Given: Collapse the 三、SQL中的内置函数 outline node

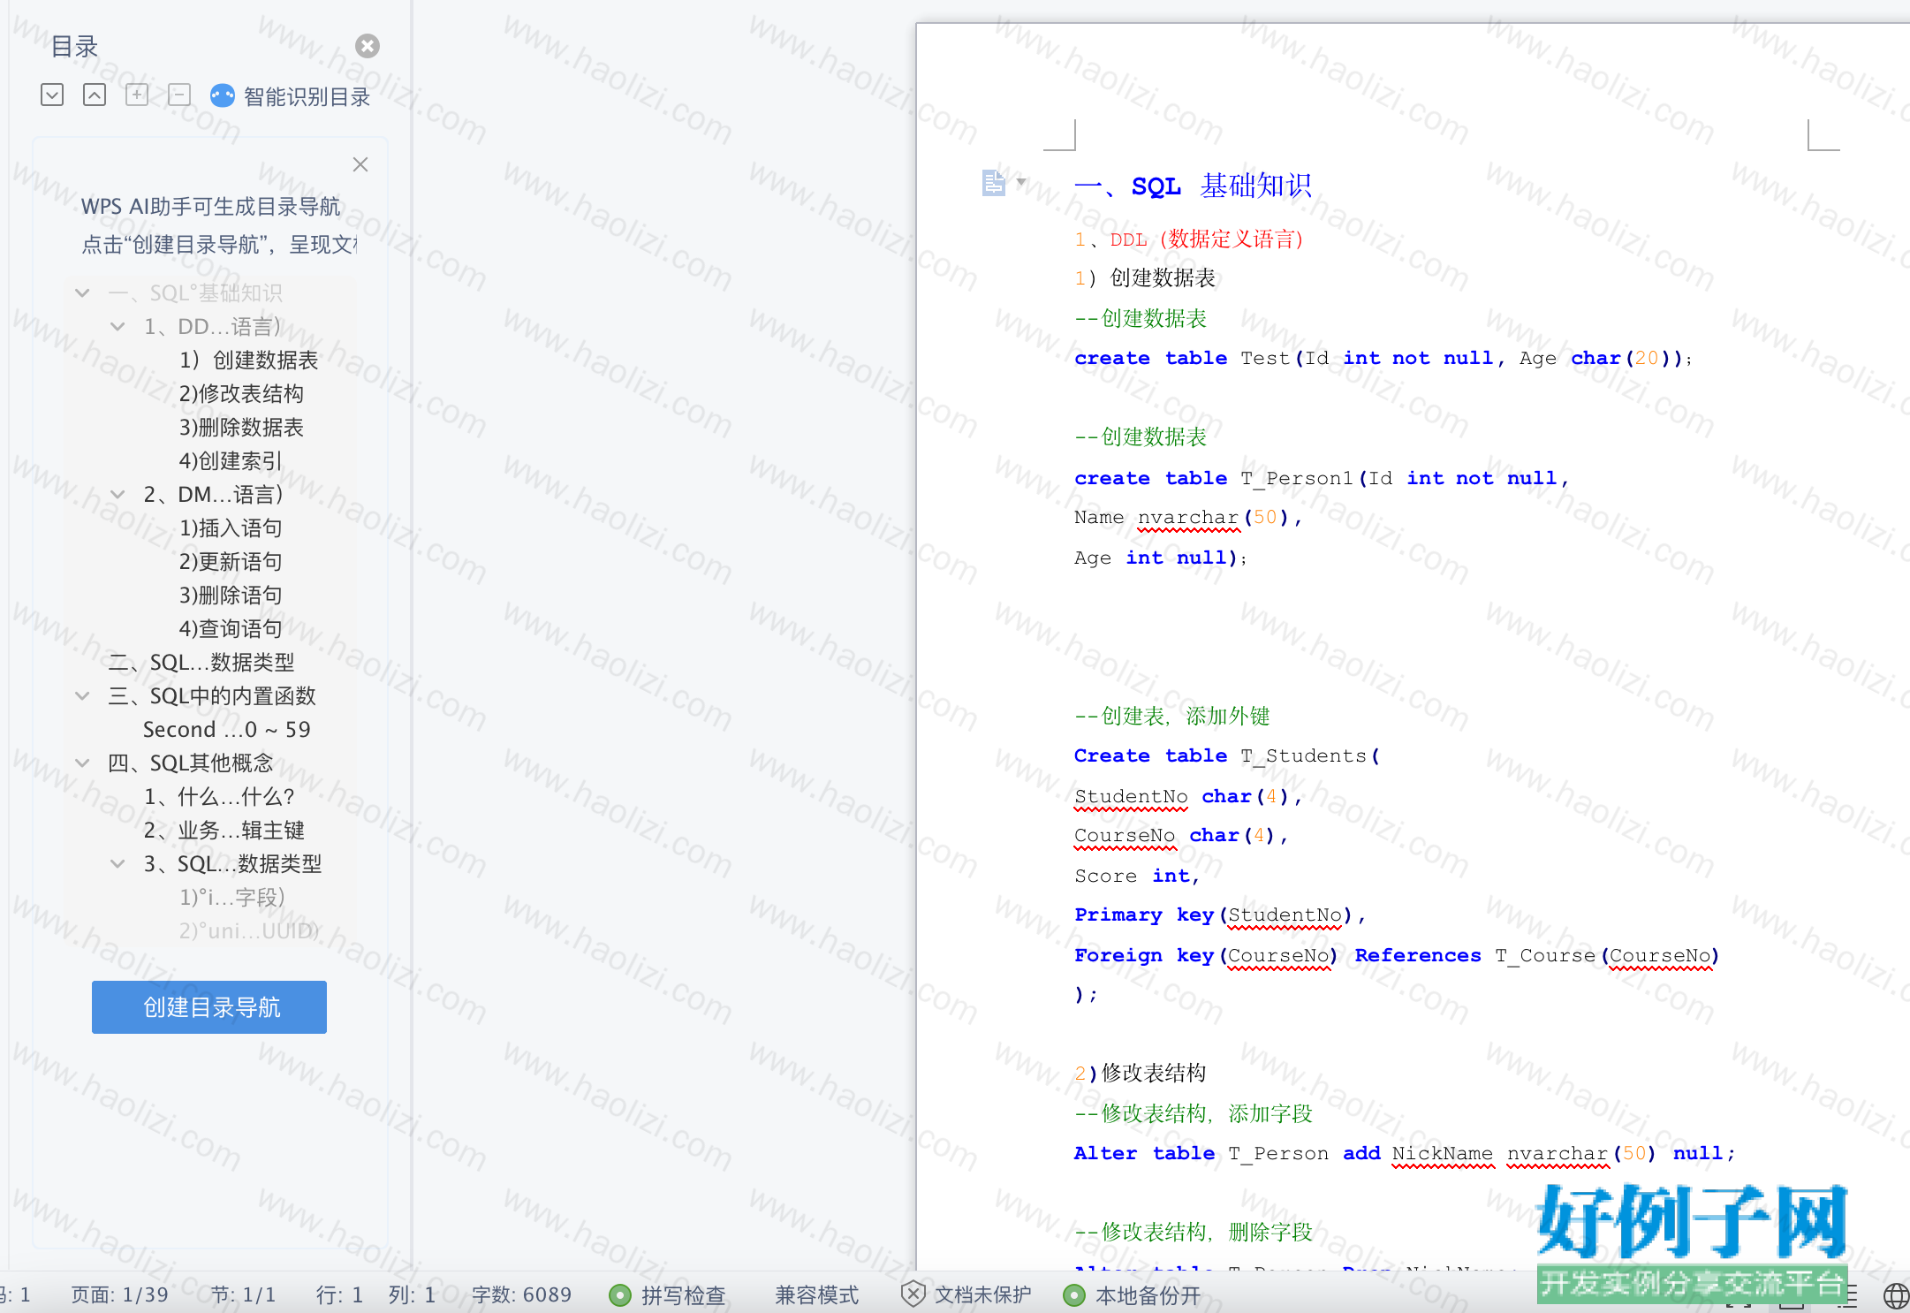Looking at the screenshot, I should [x=82, y=695].
